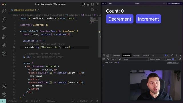Open console settings gear icon

pyautogui.click(x=180, y=59)
